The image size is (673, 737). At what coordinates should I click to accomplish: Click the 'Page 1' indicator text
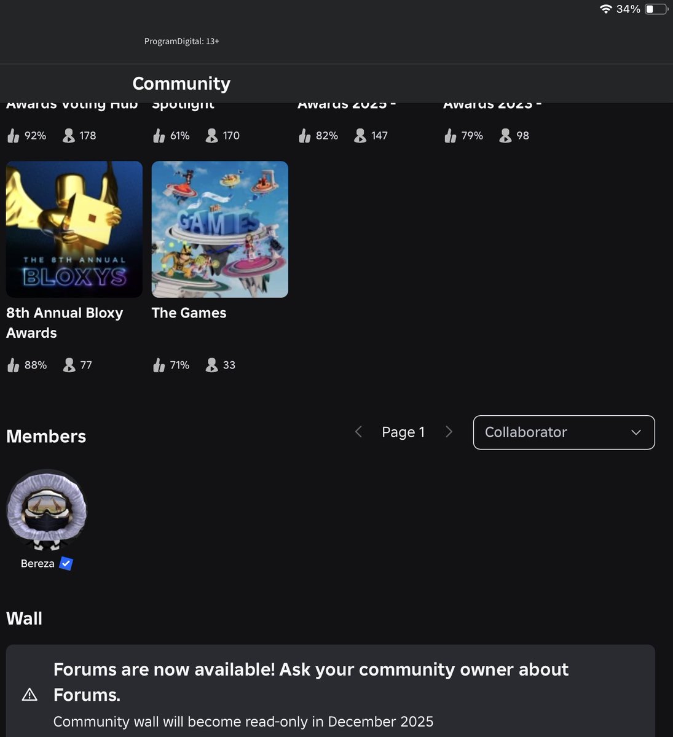pos(403,432)
